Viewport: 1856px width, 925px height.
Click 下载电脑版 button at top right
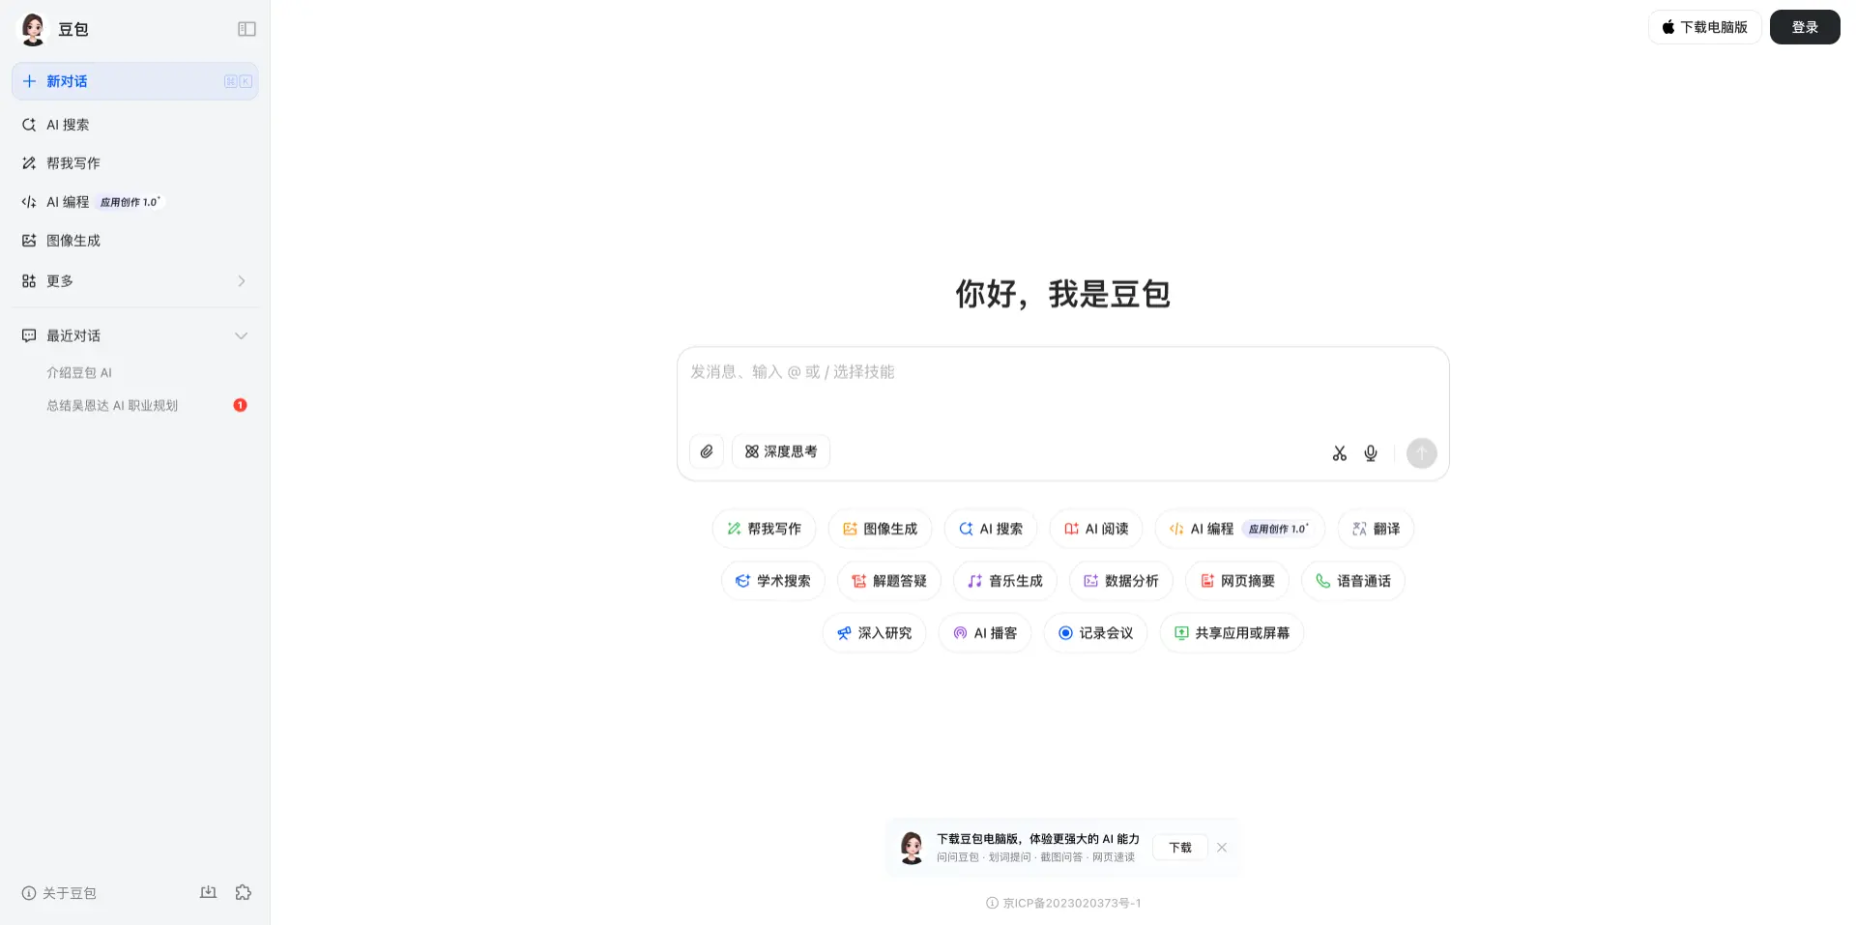[x=1705, y=27]
